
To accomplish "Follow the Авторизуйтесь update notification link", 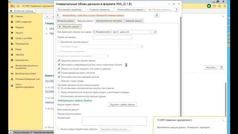I will [x=93, y=15].
